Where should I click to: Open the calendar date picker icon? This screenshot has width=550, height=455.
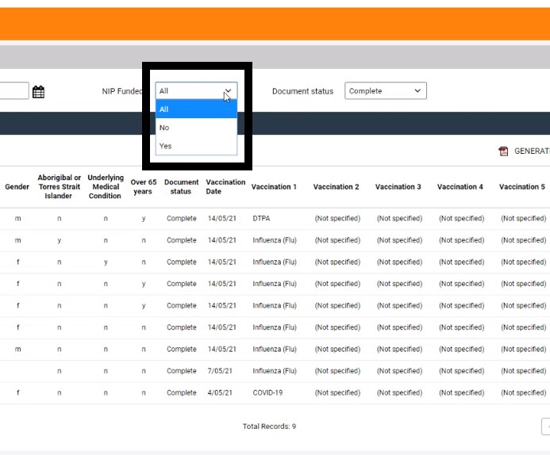tap(38, 92)
